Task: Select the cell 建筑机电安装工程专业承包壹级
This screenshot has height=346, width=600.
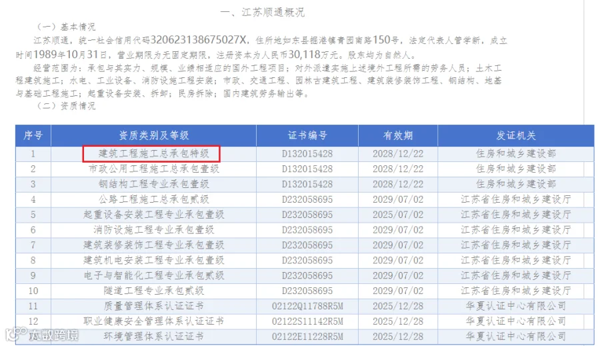Action: [153, 260]
